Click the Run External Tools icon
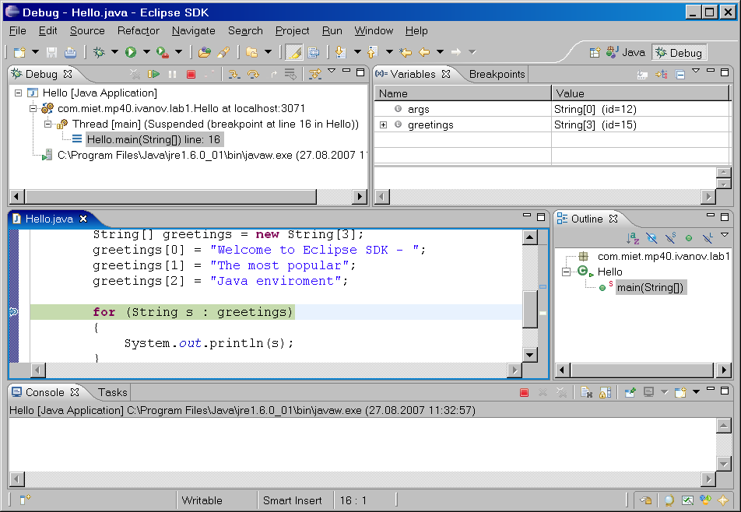 click(163, 52)
